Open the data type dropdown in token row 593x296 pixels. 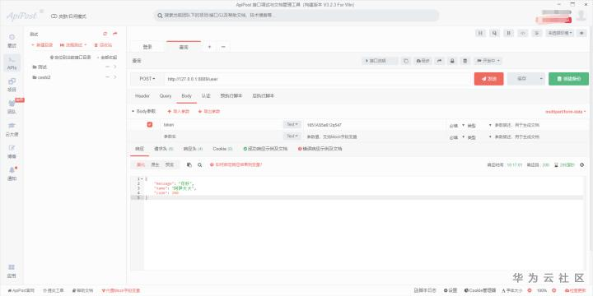479,125
